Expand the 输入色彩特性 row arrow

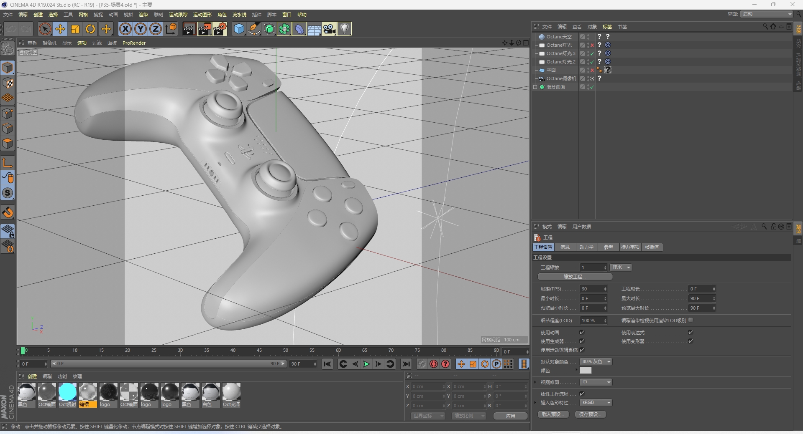pyautogui.click(x=535, y=403)
